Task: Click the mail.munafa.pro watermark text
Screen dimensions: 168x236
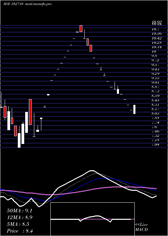Action: (39, 4)
